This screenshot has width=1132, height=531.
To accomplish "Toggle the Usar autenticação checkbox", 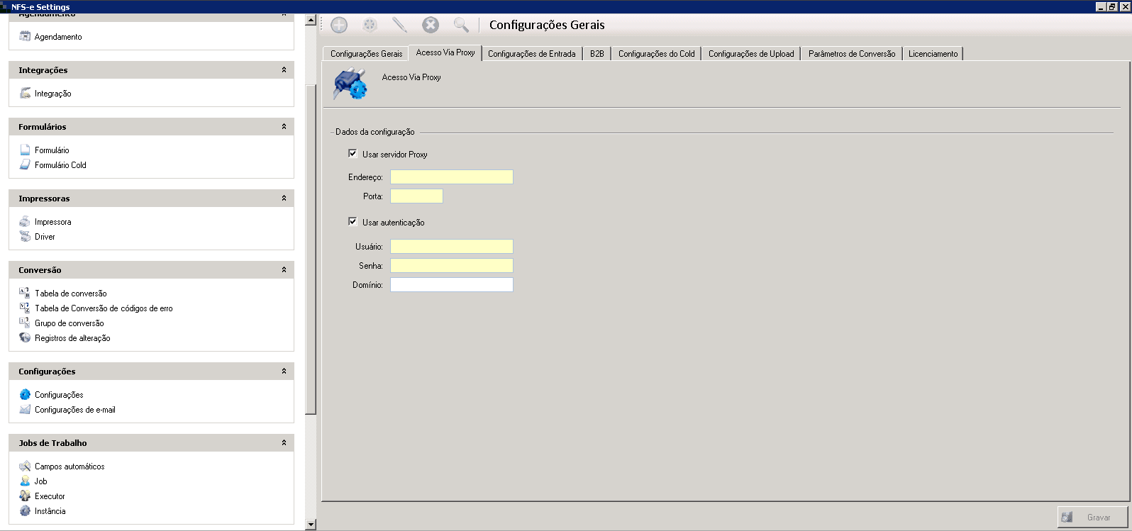I will [353, 222].
